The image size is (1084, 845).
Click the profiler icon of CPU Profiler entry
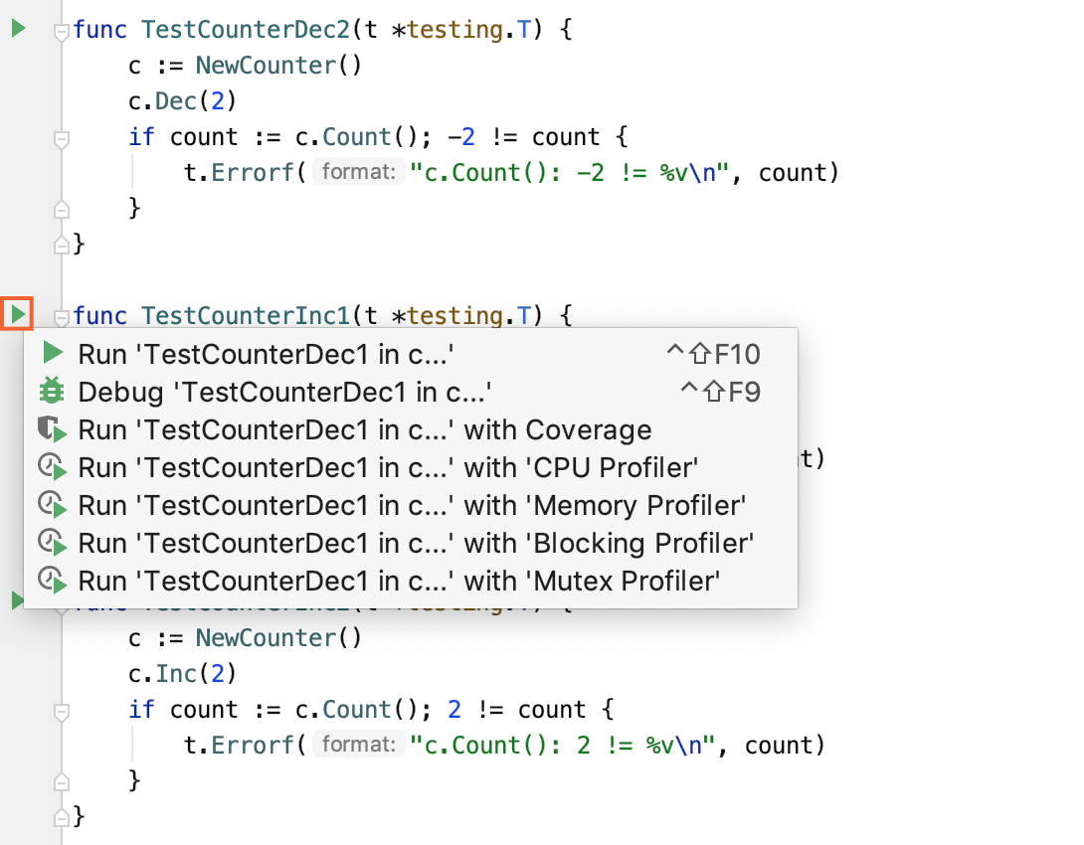point(52,468)
